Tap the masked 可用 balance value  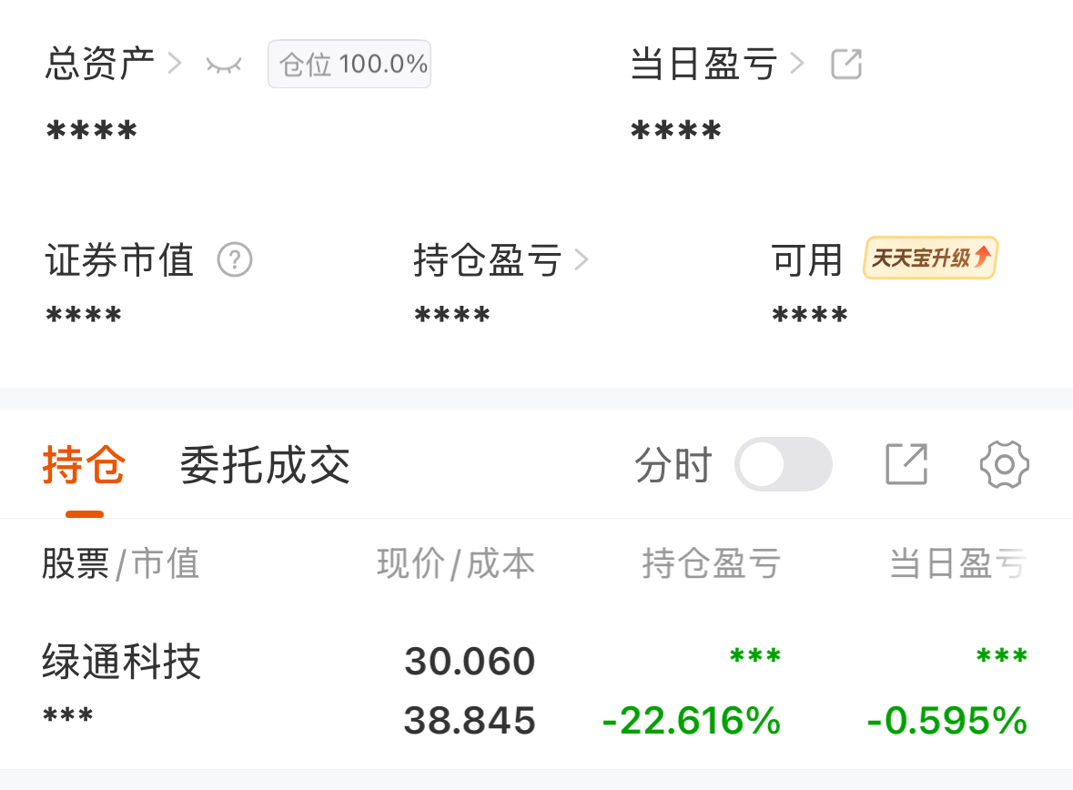pyautogui.click(x=810, y=315)
